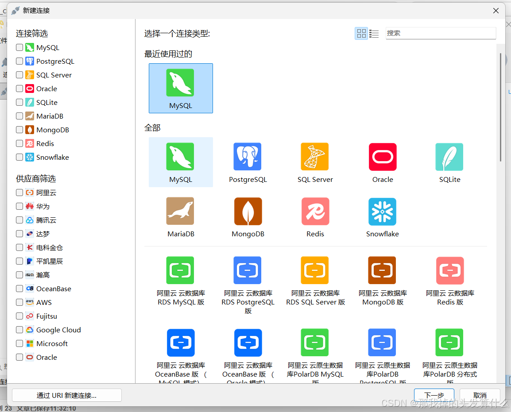
Task: Check the Fujitsu vendor filter
Action: 19,316
